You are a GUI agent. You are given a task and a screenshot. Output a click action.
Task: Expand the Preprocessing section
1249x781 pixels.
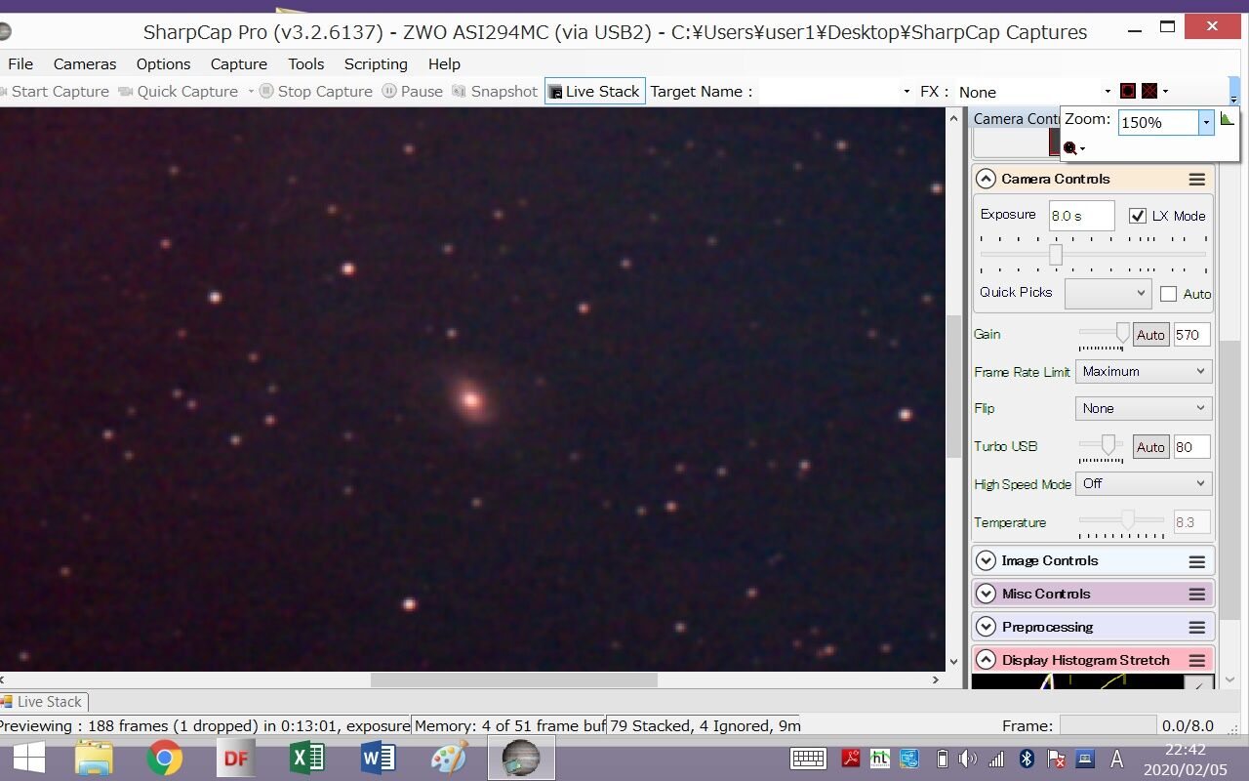pos(986,627)
